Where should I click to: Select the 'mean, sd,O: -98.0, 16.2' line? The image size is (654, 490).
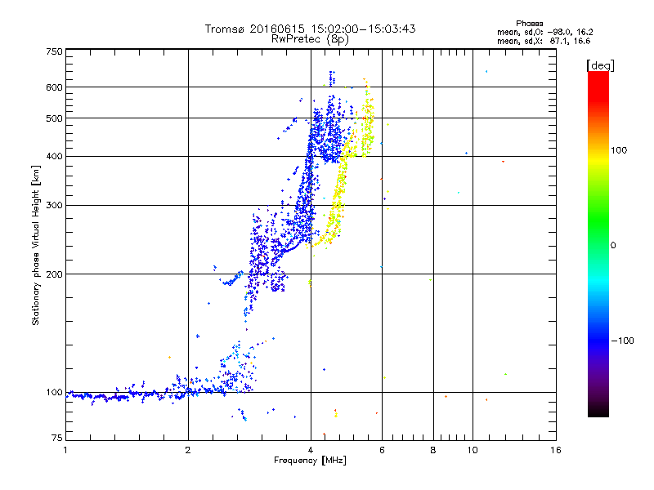coord(544,32)
